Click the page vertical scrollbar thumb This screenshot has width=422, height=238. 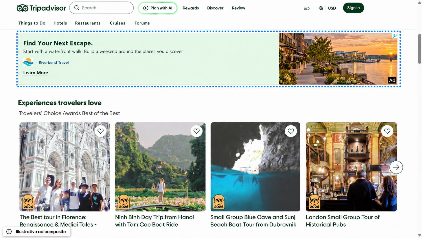(x=419, y=49)
